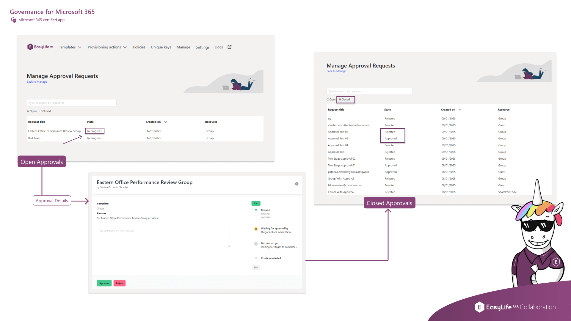This screenshot has width=571, height=321.
Task: Open the Unique keys menu item
Action: pyautogui.click(x=161, y=47)
